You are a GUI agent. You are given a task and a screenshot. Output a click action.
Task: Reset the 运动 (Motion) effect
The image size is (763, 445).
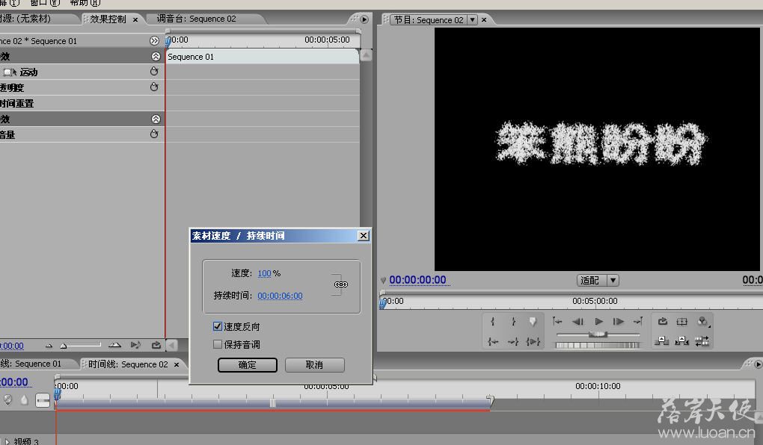pos(154,72)
